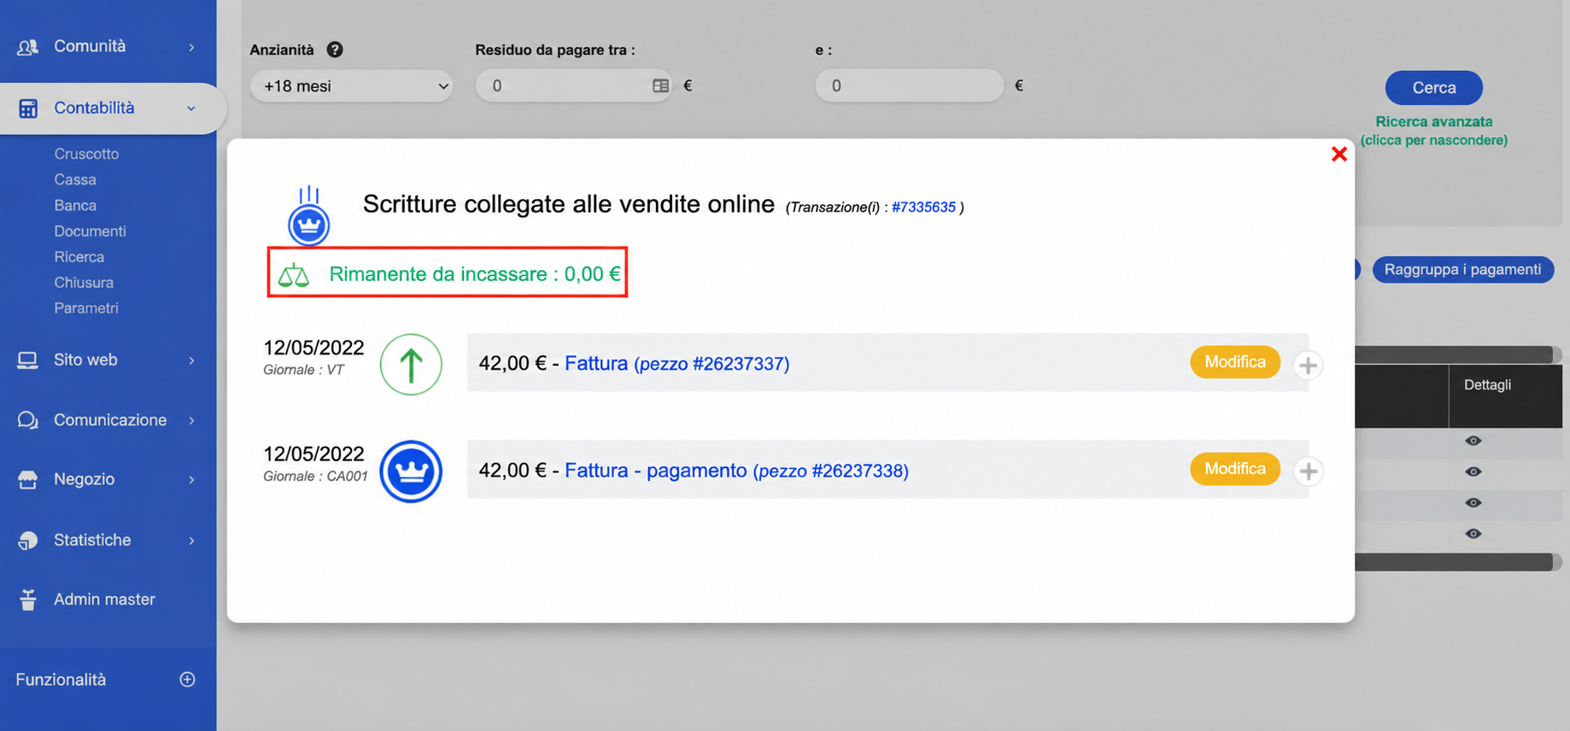
Task: Open Banca under Contabilità
Action: (x=75, y=205)
